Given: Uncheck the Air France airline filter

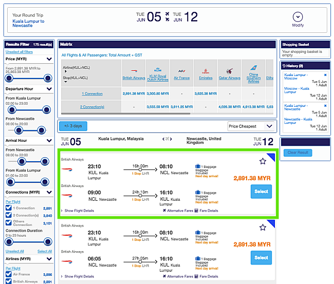Looking at the screenshot, I should pos(9,274).
